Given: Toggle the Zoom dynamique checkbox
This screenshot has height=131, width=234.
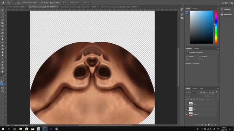Looking at the screenshot, I should coord(51,3).
